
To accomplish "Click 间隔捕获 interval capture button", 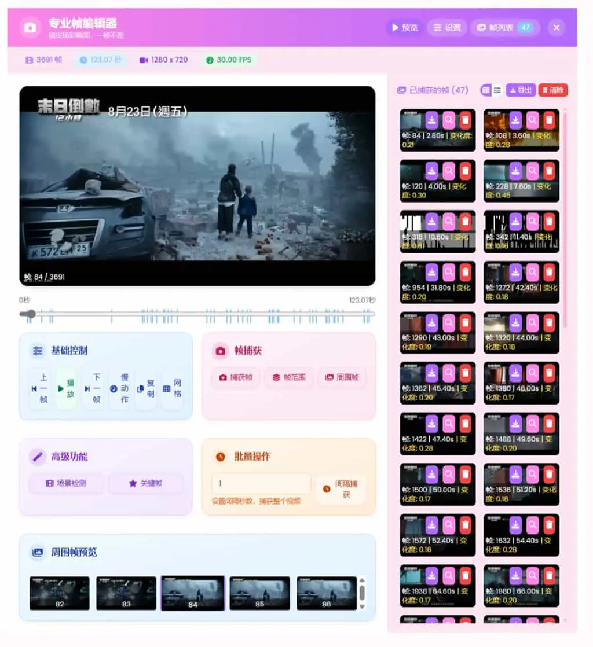I will [x=341, y=489].
